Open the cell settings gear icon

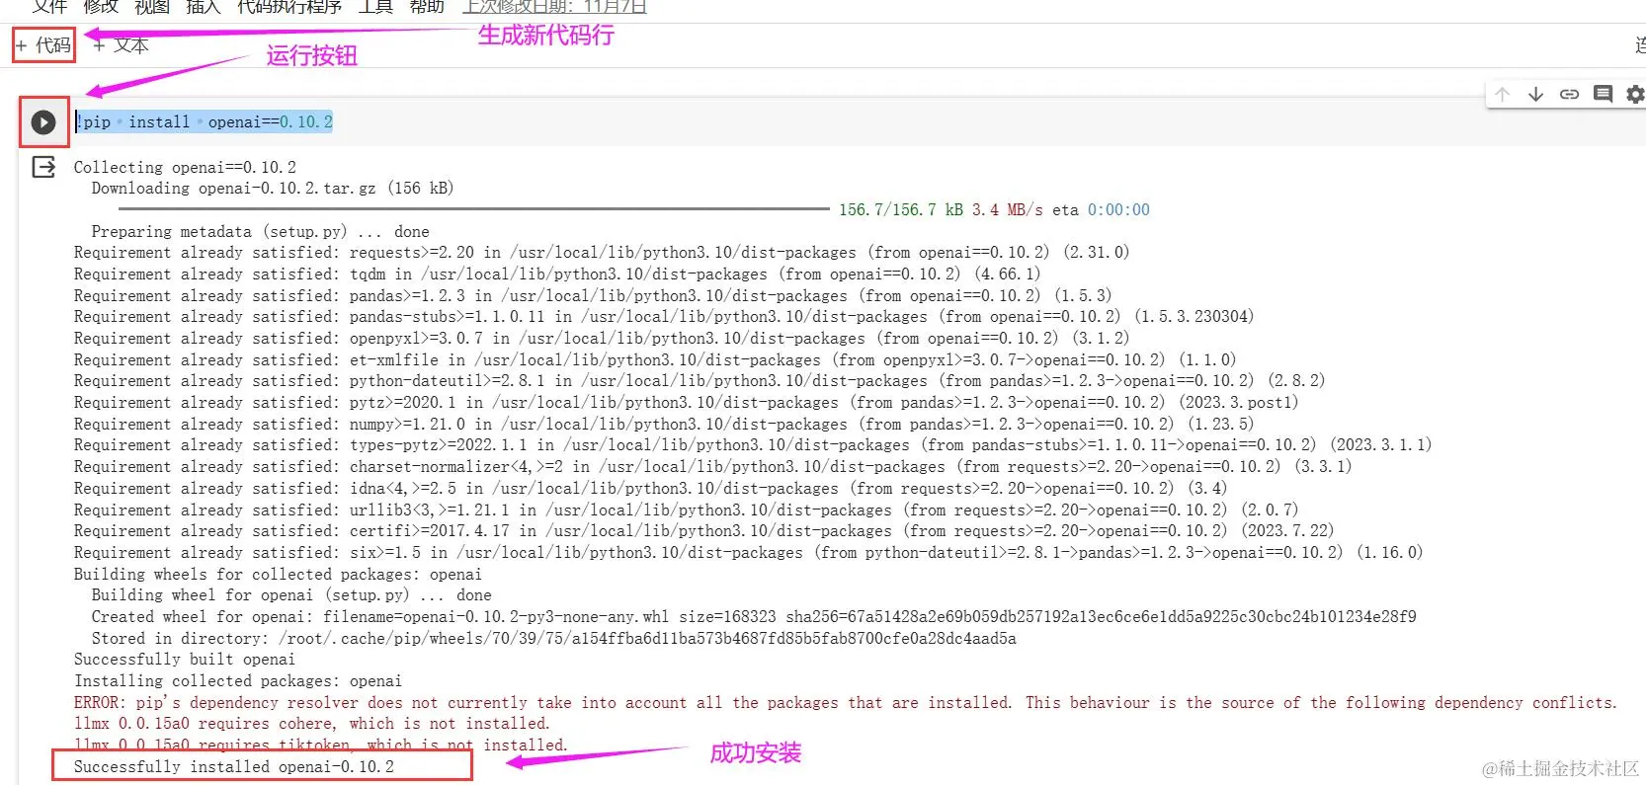click(x=1635, y=94)
